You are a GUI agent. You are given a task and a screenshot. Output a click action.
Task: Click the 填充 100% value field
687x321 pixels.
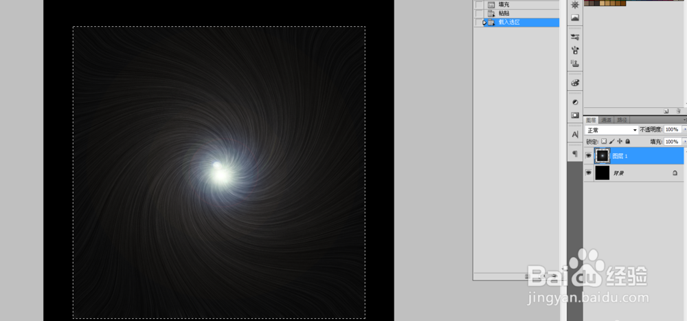[673, 142]
